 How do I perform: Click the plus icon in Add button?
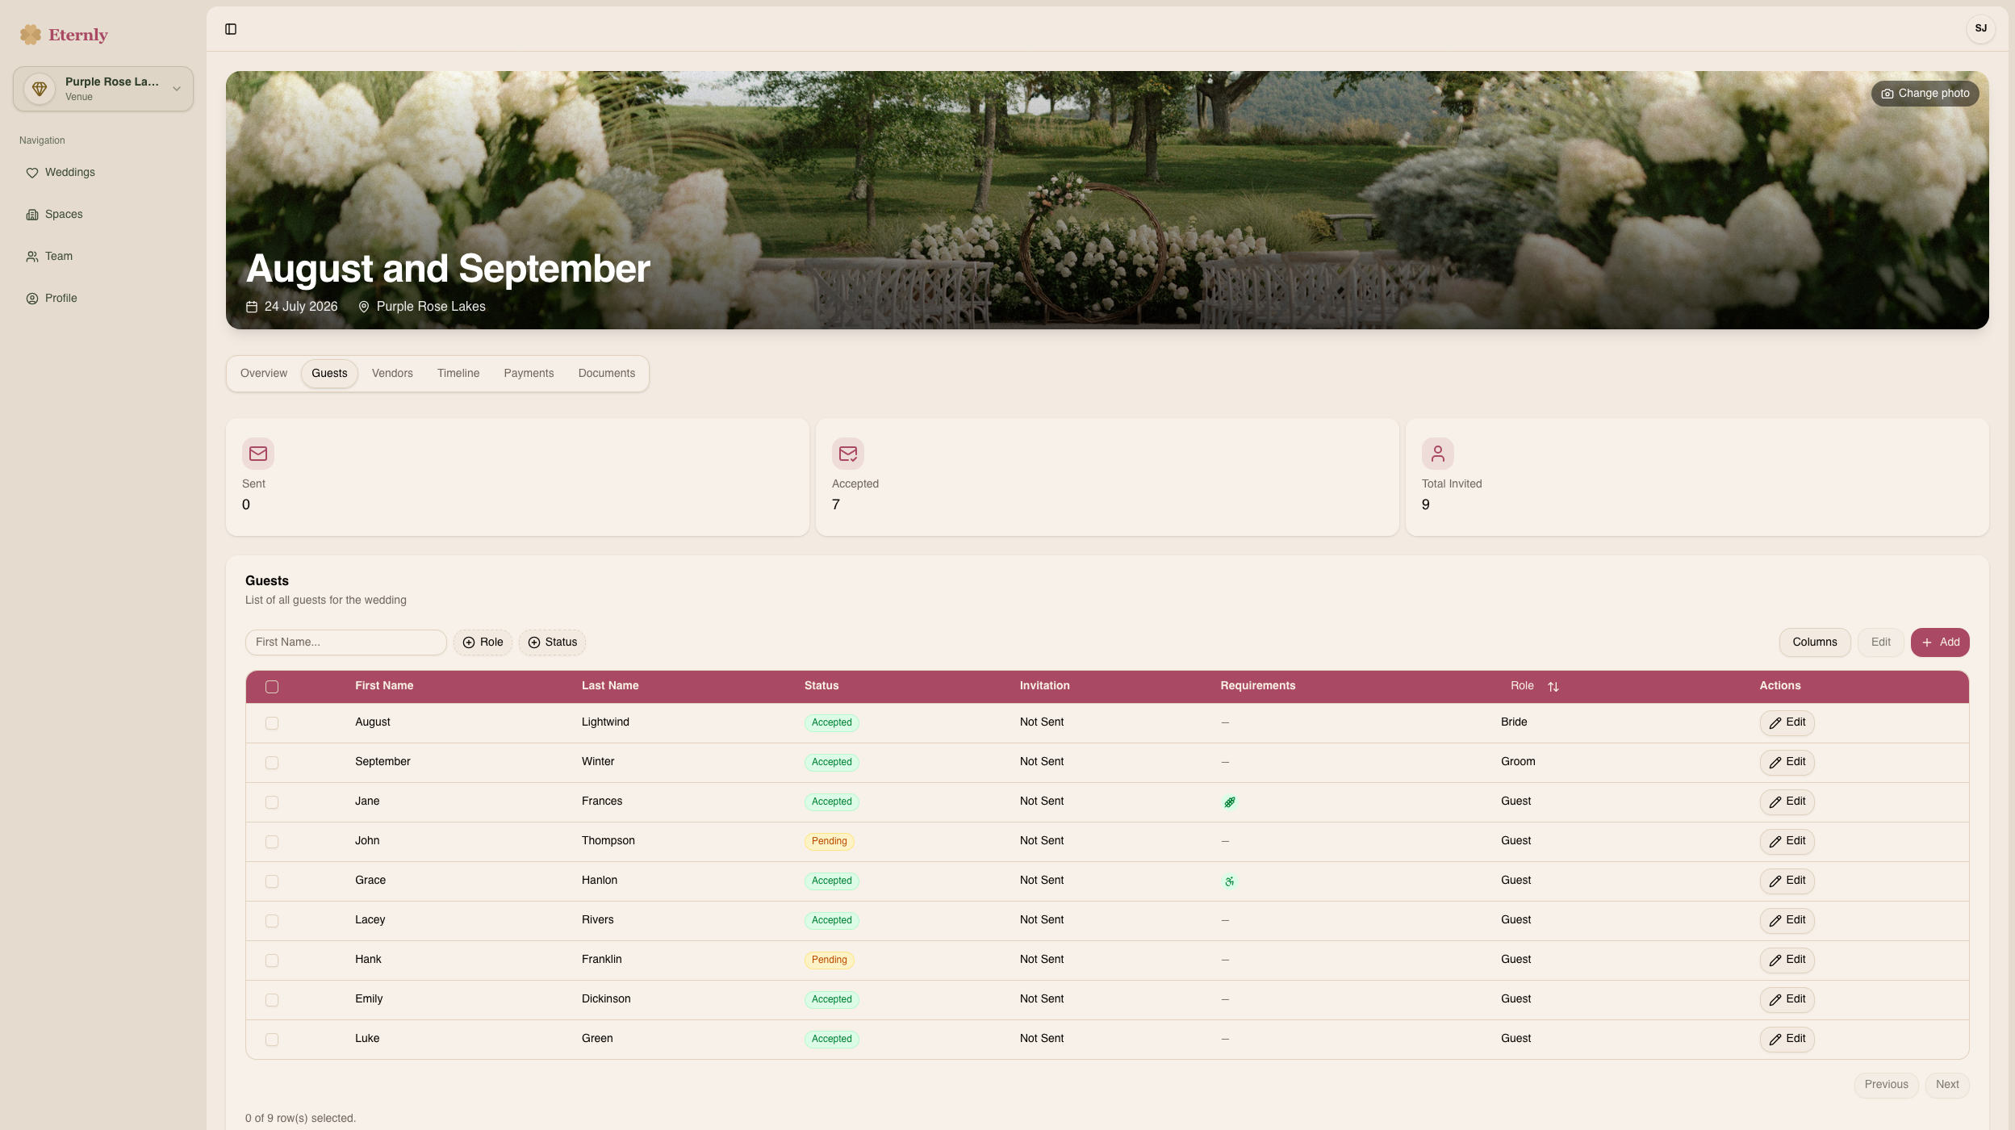[1927, 642]
